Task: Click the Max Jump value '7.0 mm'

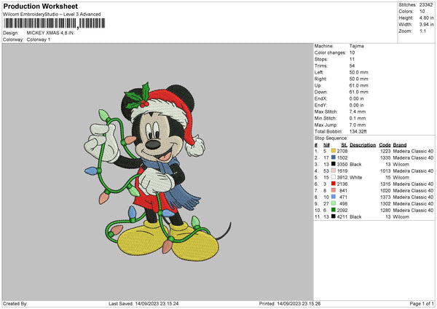Action: (358, 125)
